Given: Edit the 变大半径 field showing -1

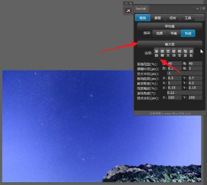Looking at the screenshot, I should coord(185,73).
